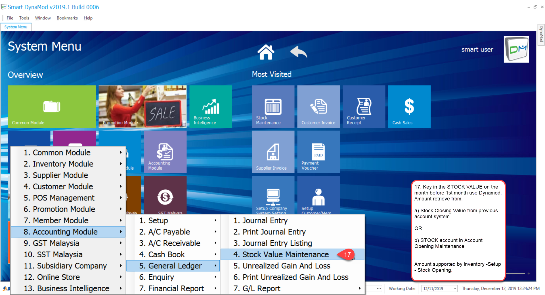Expand the 7. G/L Report submenu
The image size is (545, 295).
(292, 288)
